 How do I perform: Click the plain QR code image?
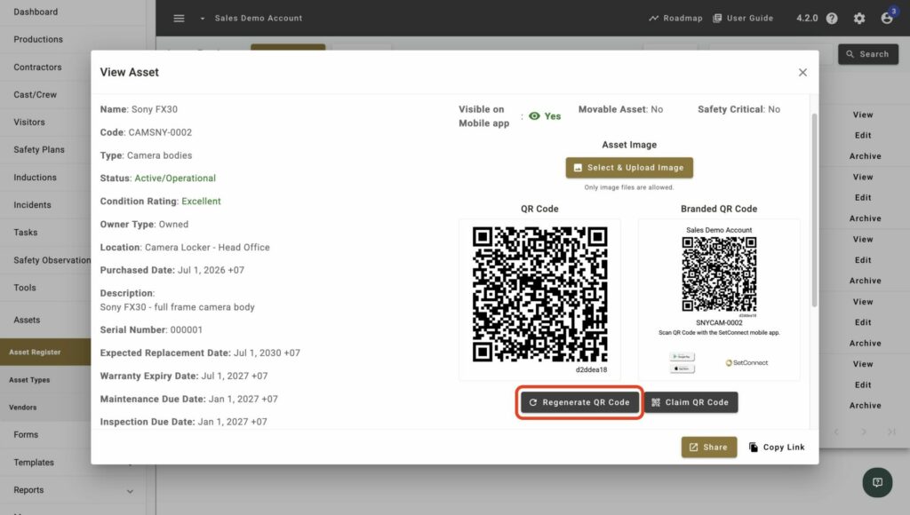539,294
